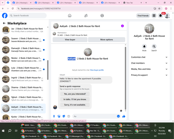The width and height of the screenshot is (174, 139).
Task: Click More options button
Action: [x=106, y=40]
